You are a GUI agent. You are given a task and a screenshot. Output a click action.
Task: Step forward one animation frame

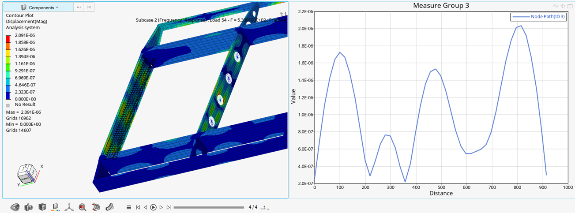point(161,207)
